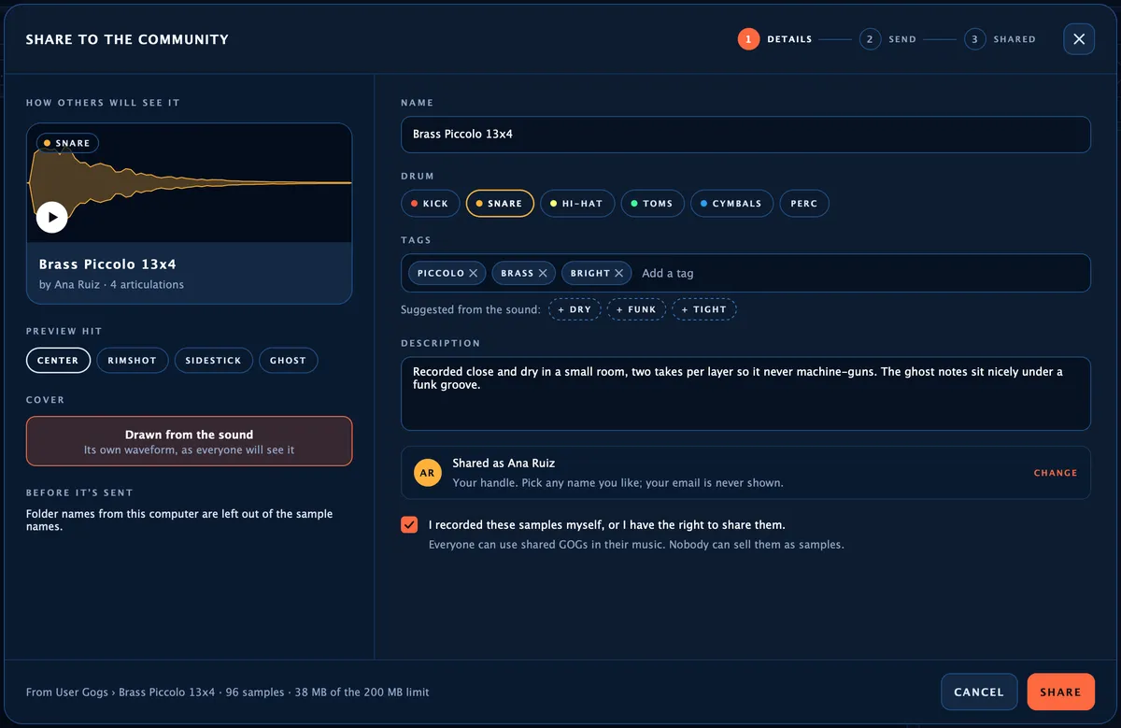Screen dimensions: 1121x728
Task: Select the CYMBALS drum type
Action: pyautogui.click(x=731, y=204)
